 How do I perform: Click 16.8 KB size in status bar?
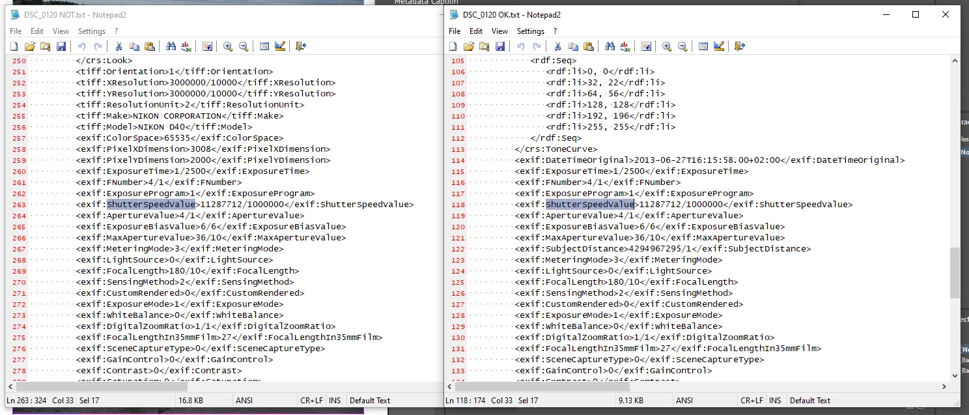[191, 401]
